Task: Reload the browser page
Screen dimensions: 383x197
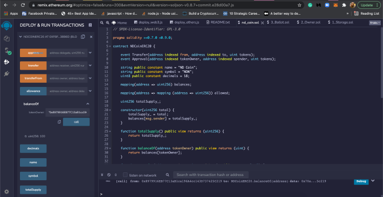Action: coord(23,5)
